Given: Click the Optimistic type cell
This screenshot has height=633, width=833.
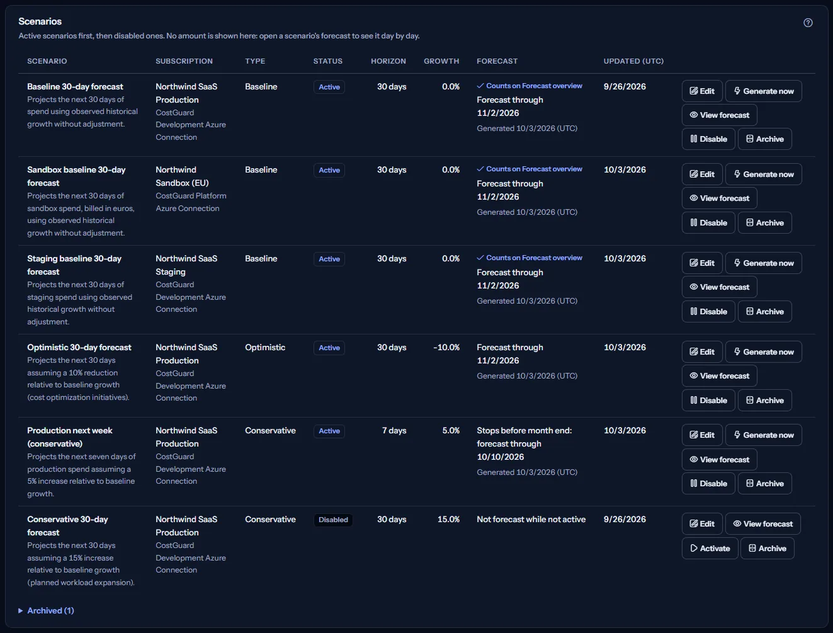Looking at the screenshot, I should click(x=265, y=348).
